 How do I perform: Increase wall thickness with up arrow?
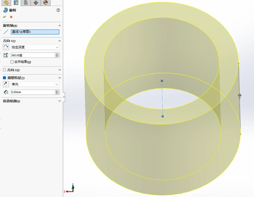pyautogui.click(x=57, y=91)
